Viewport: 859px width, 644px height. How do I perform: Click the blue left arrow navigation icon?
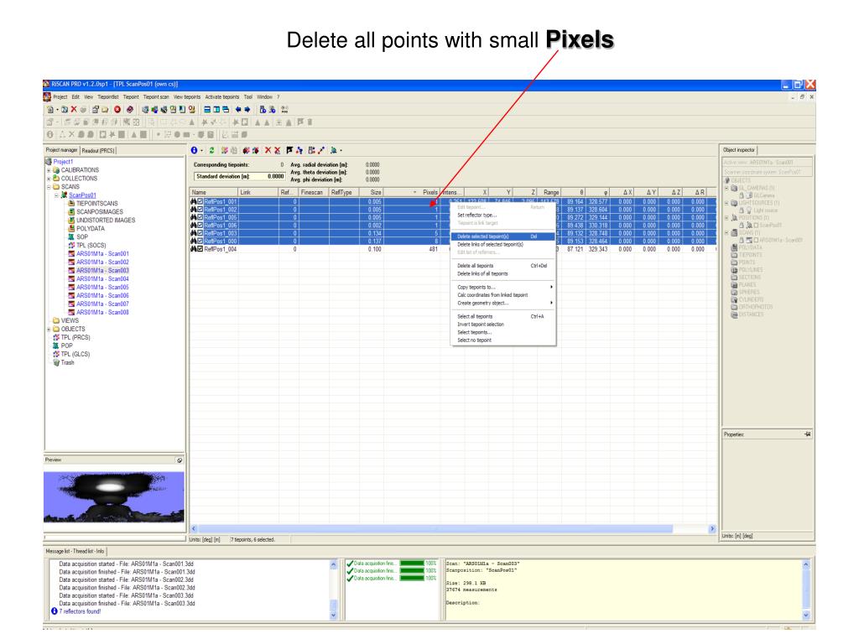pyautogui.click(x=238, y=110)
